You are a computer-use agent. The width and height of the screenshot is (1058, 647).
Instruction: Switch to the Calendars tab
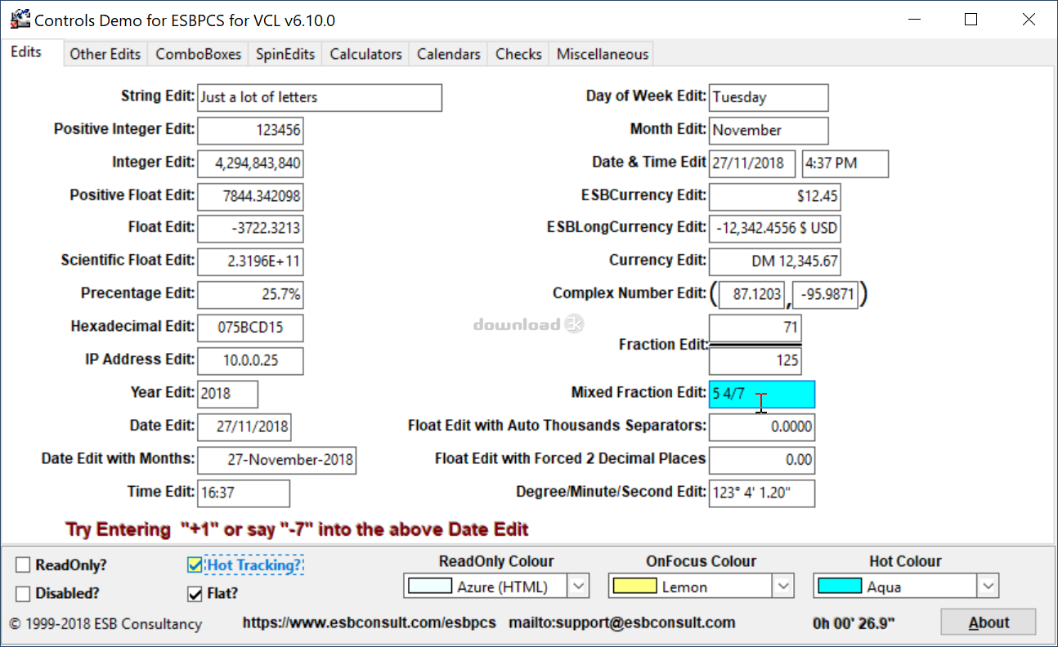[x=449, y=54]
